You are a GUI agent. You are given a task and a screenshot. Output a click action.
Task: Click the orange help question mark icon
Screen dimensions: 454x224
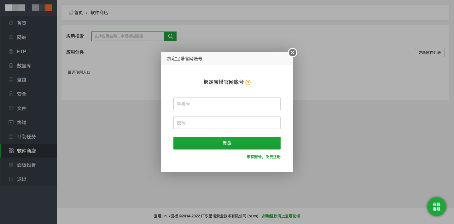[x=248, y=83]
